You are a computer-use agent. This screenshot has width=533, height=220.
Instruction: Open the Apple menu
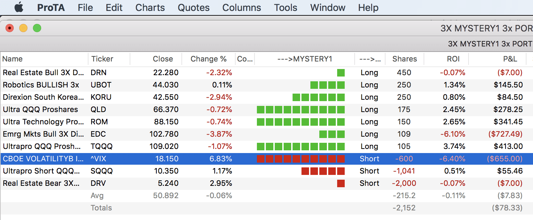pyautogui.click(x=19, y=7)
